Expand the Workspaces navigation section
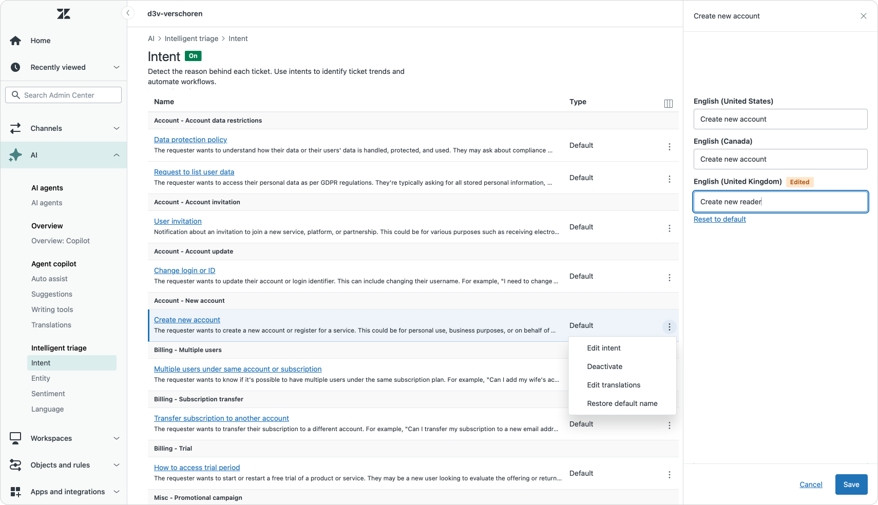The width and height of the screenshot is (878, 505). [117, 438]
